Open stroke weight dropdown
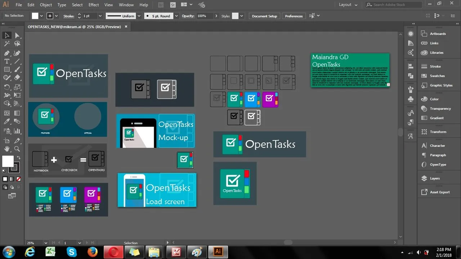Image resolution: width=461 pixels, height=259 pixels. (100, 16)
